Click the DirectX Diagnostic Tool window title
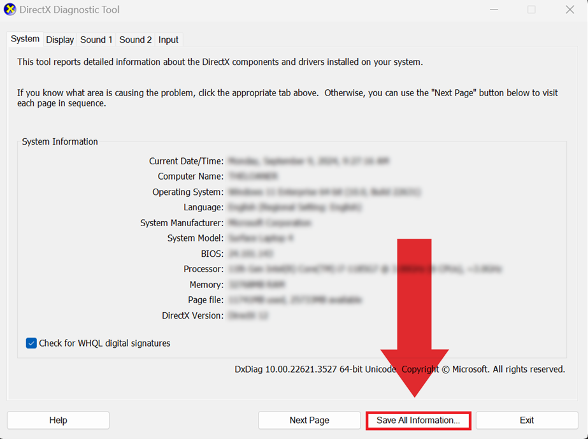 pos(69,10)
